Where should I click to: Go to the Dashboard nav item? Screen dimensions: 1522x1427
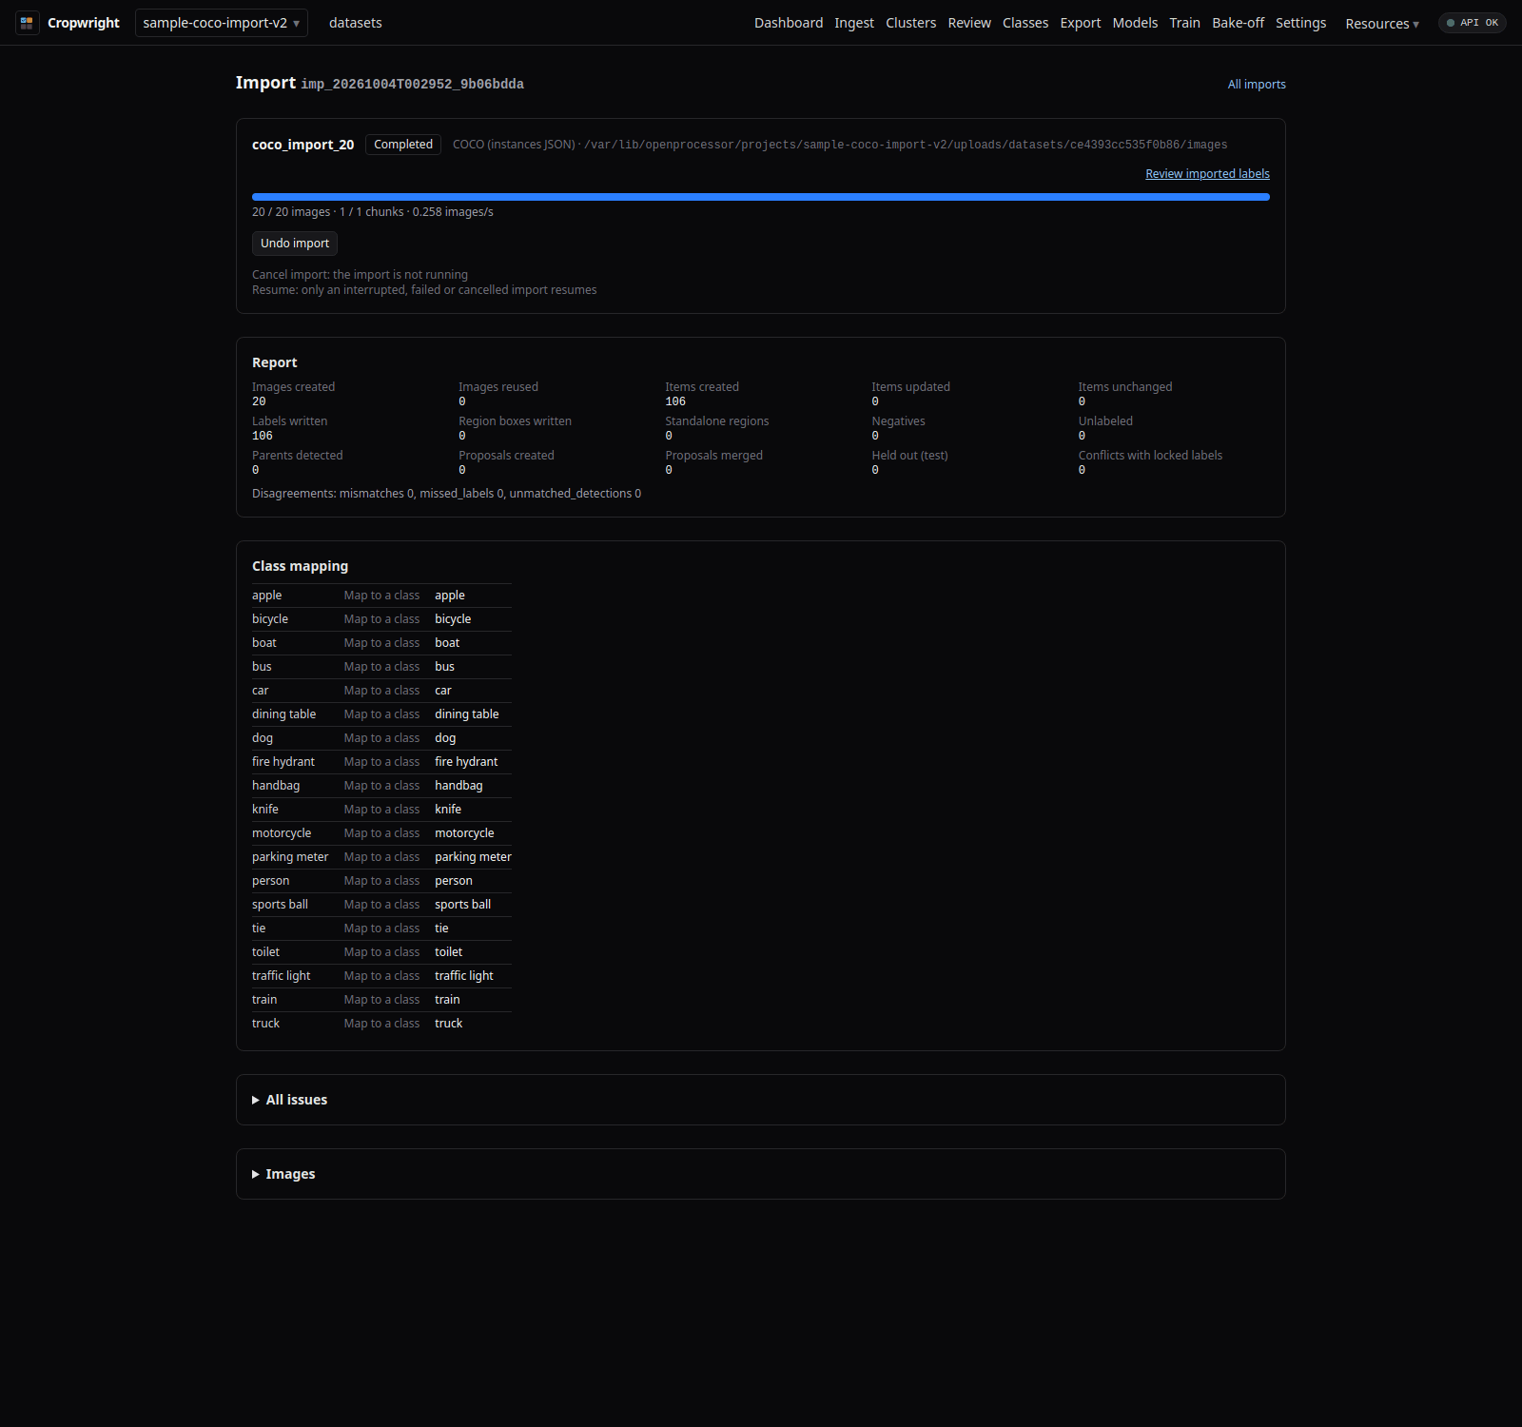[x=789, y=23]
